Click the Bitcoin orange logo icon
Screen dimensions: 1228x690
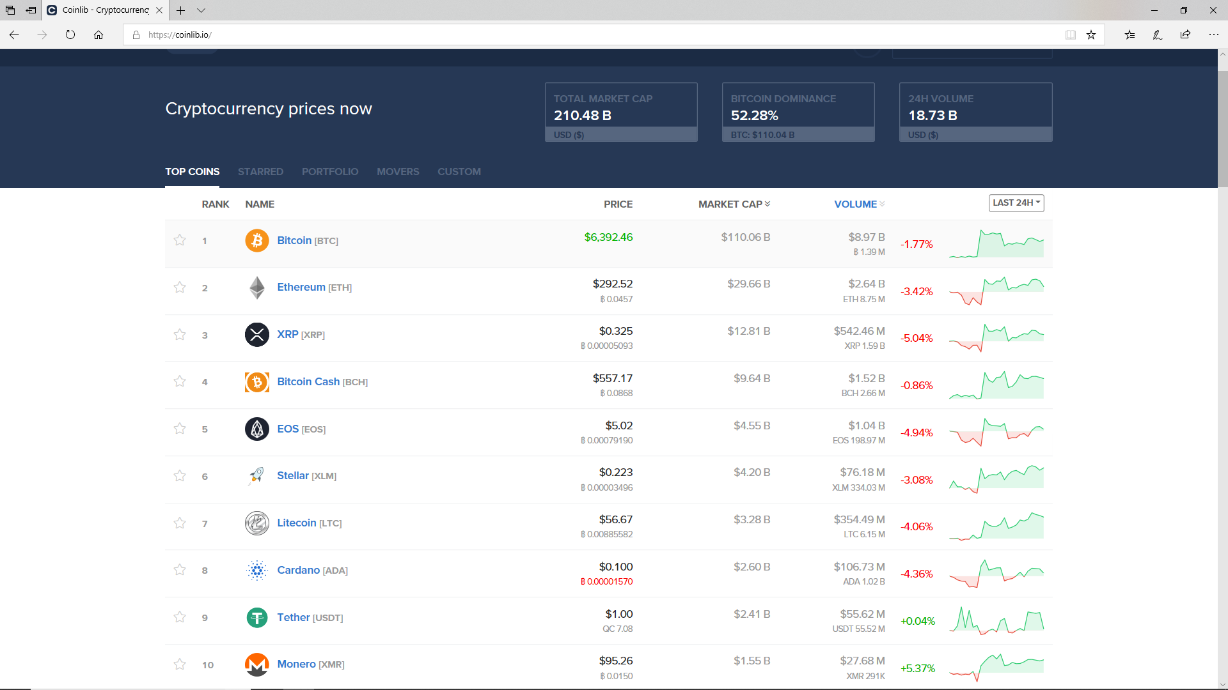point(256,241)
